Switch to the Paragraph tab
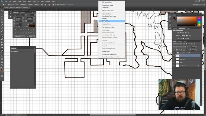 (x=22, y=13)
